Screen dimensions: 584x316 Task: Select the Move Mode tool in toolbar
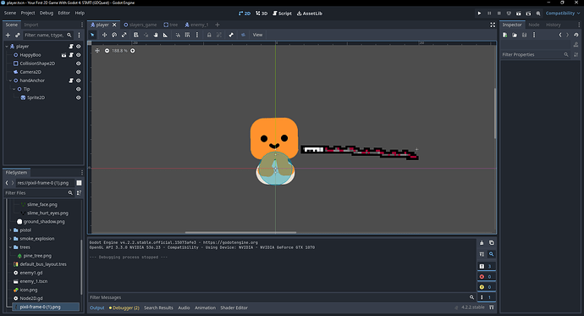tap(104, 35)
